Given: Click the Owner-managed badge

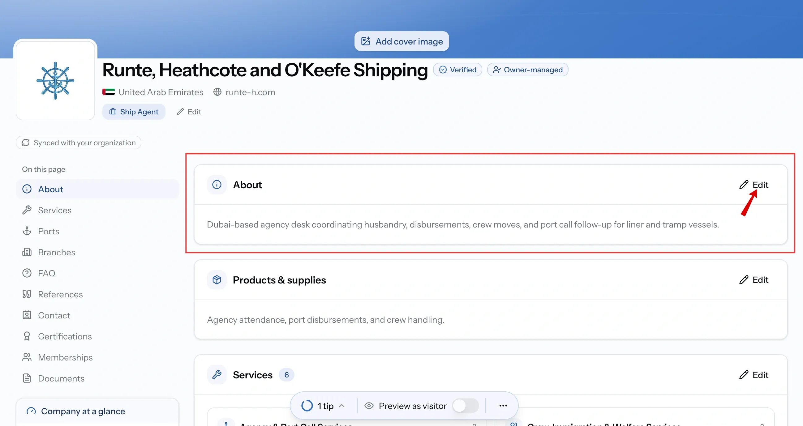Looking at the screenshot, I should point(527,70).
